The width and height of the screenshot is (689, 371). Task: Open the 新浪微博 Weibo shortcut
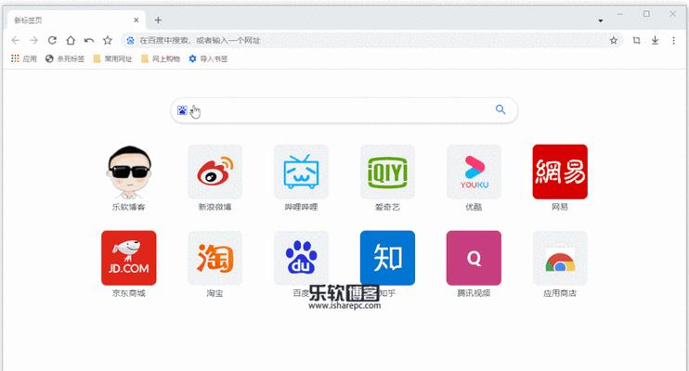214,172
